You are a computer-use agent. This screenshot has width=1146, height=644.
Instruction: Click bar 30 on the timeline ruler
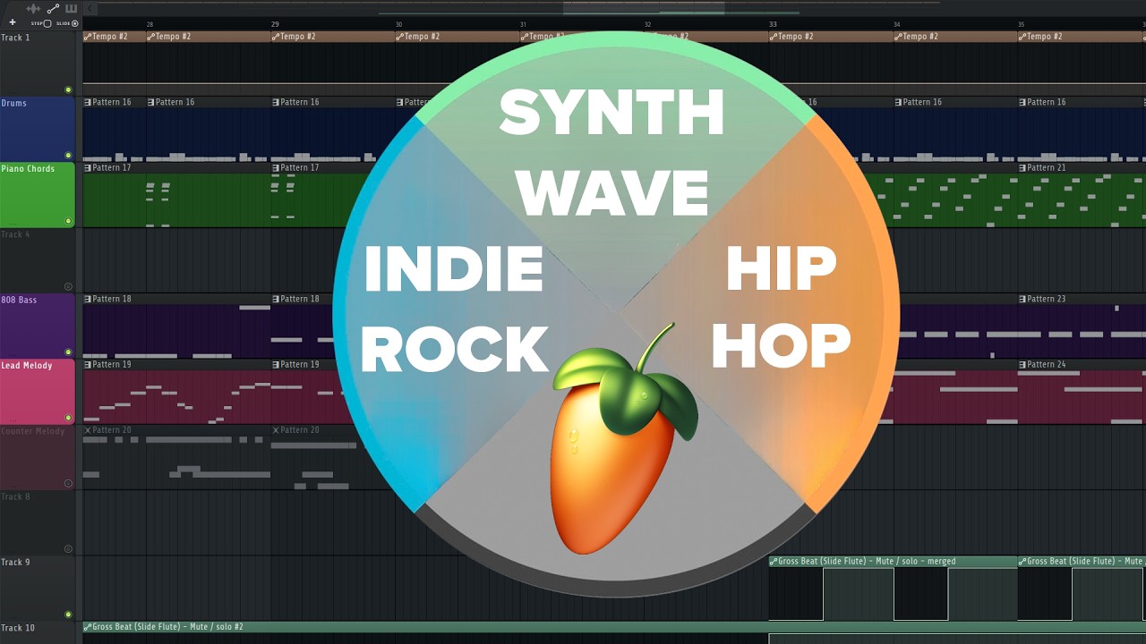click(398, 24)
